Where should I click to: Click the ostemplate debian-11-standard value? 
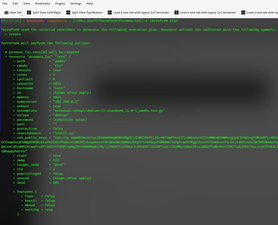(x=109, y=111)
